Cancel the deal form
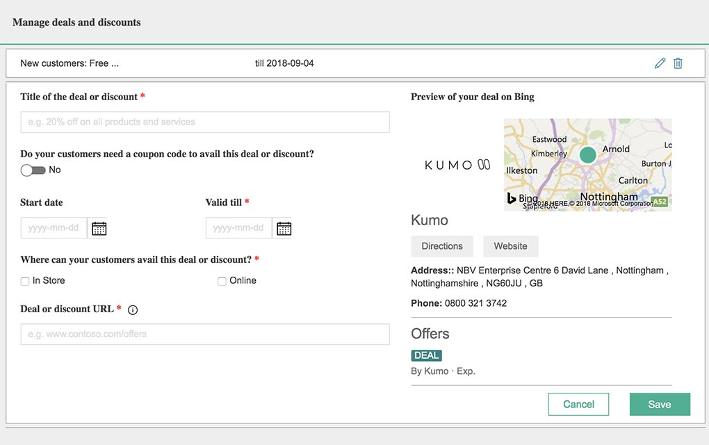Screen dimensions: 709x445 (578, 404)
